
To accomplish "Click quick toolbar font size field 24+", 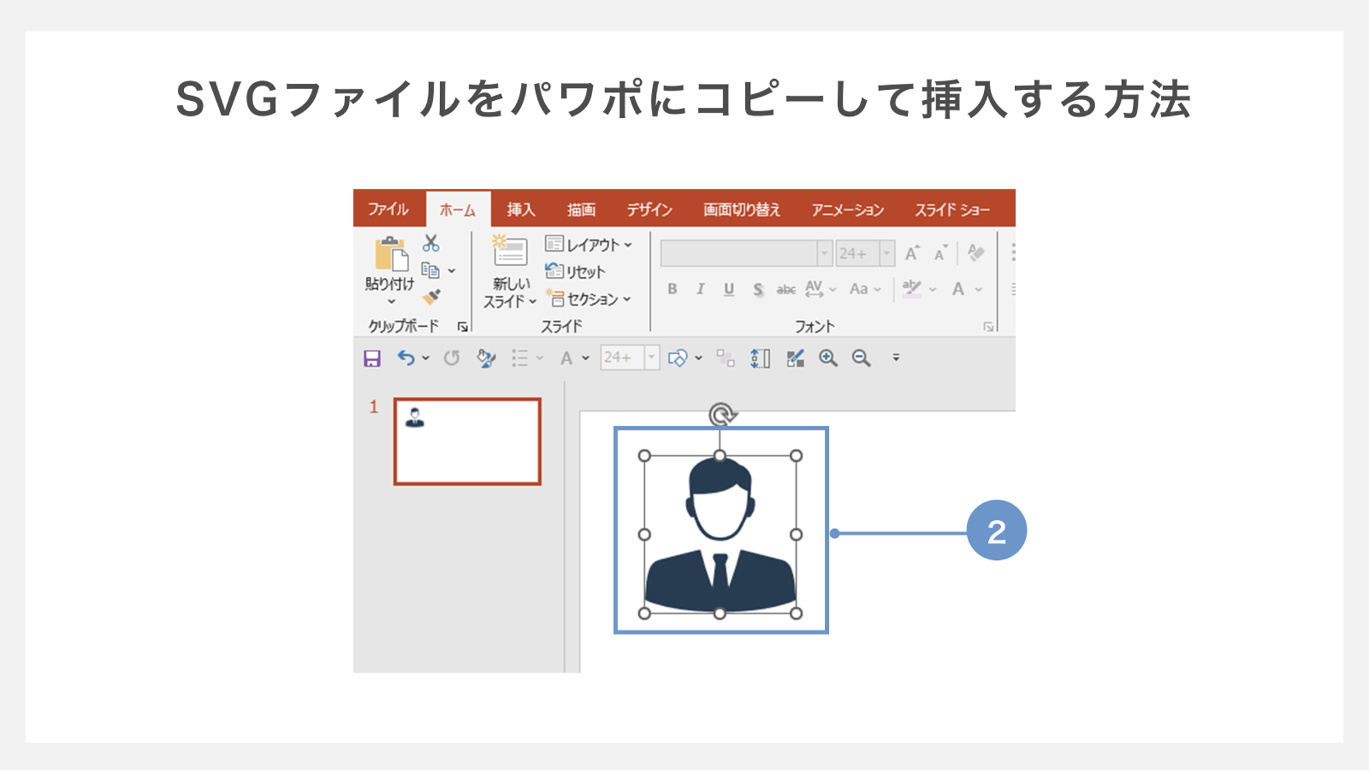I will click(622, 358).
